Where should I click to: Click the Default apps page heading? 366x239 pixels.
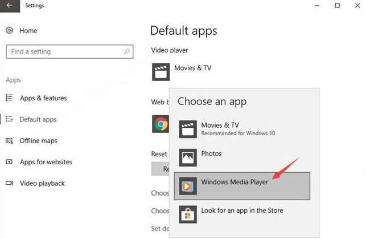click(184, 31)
